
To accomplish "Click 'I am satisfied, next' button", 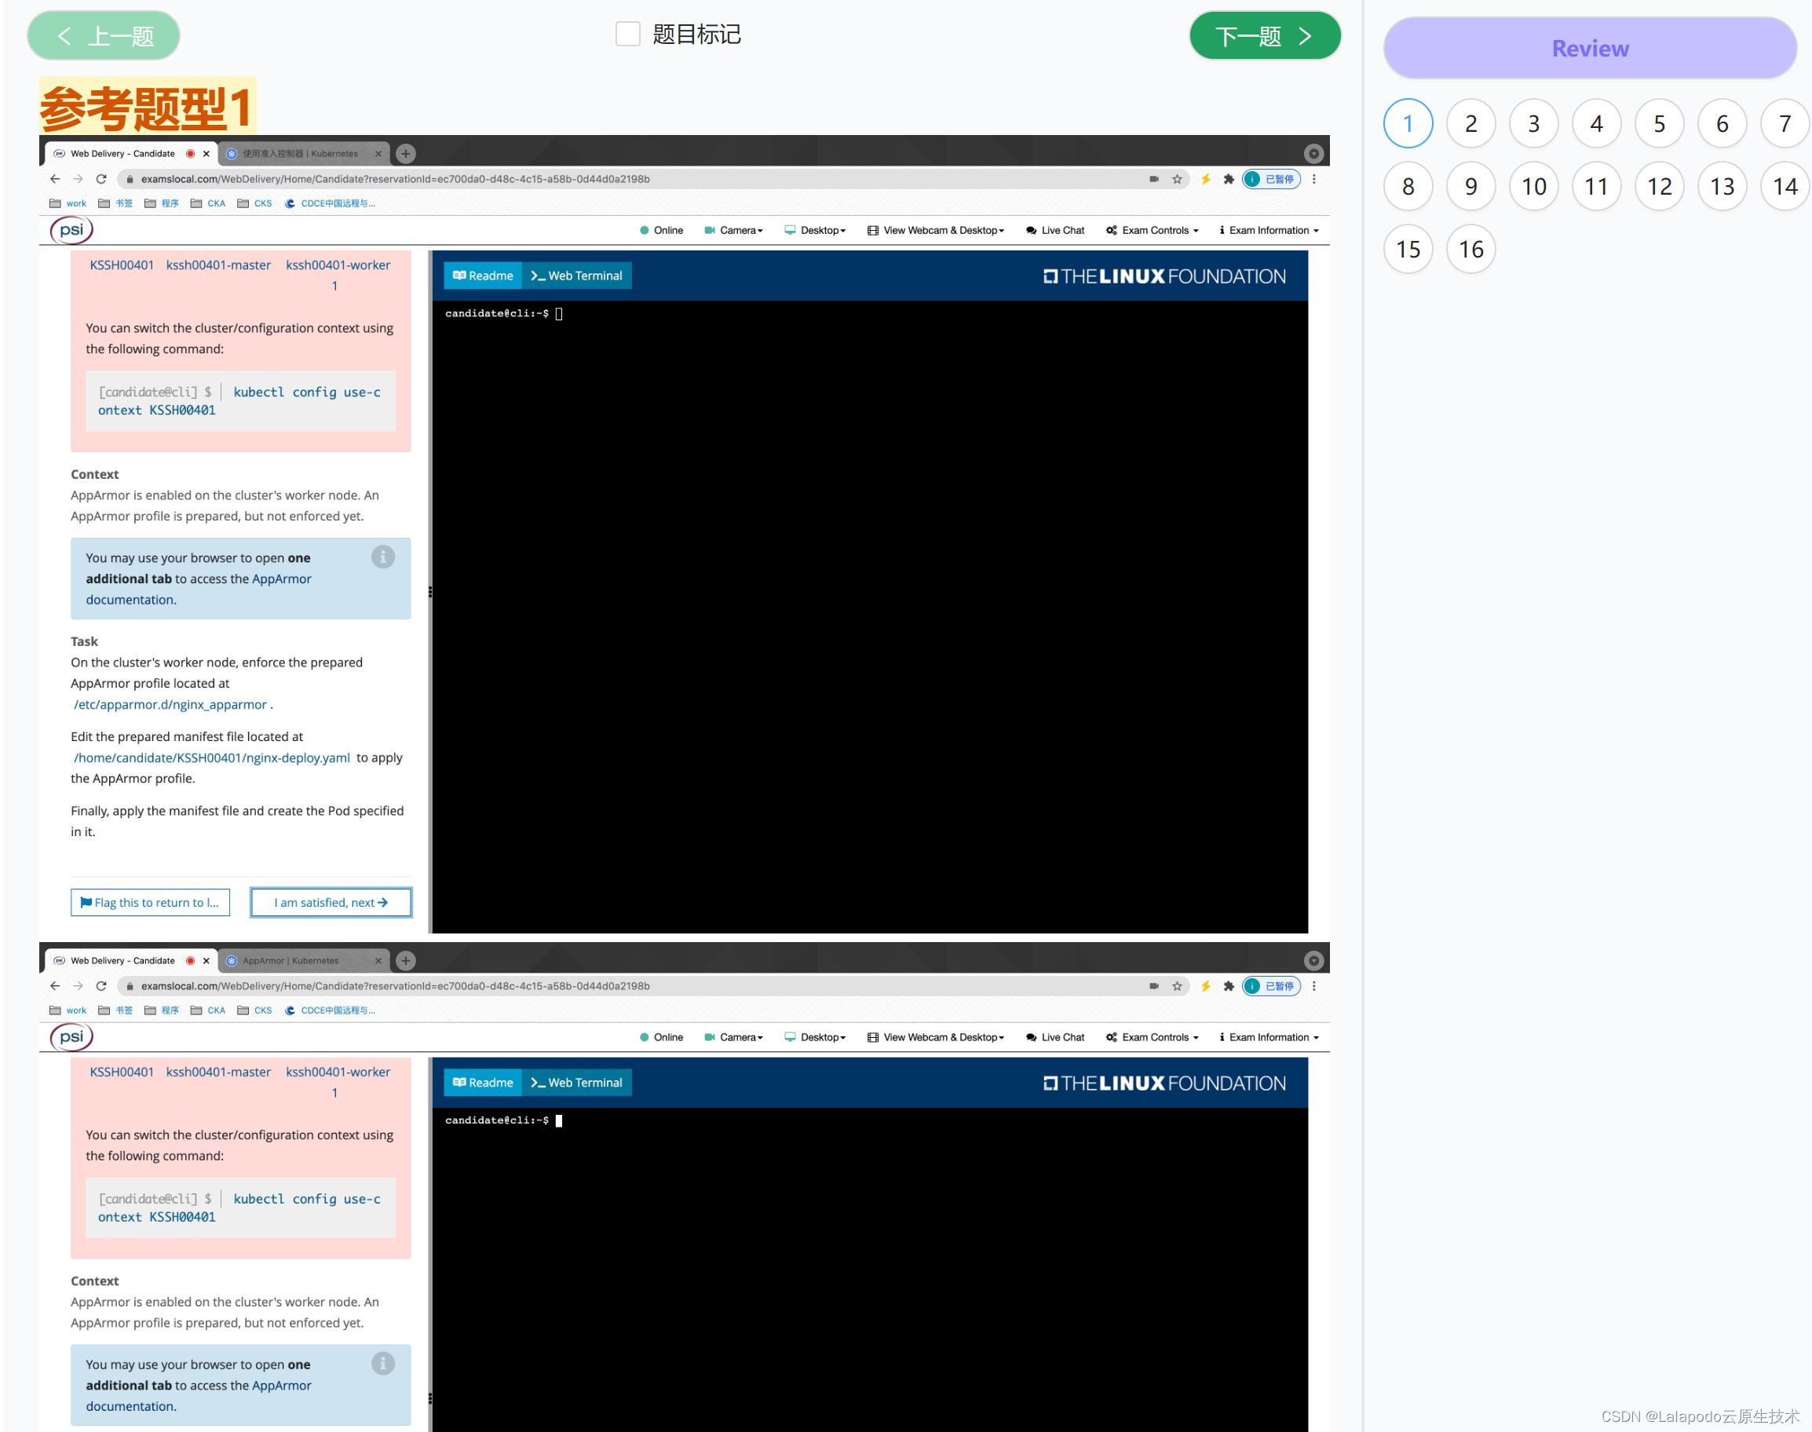I will [x=330, y=901].
